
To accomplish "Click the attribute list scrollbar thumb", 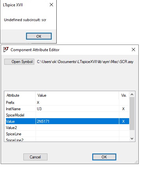I will [x=132, y=114].
